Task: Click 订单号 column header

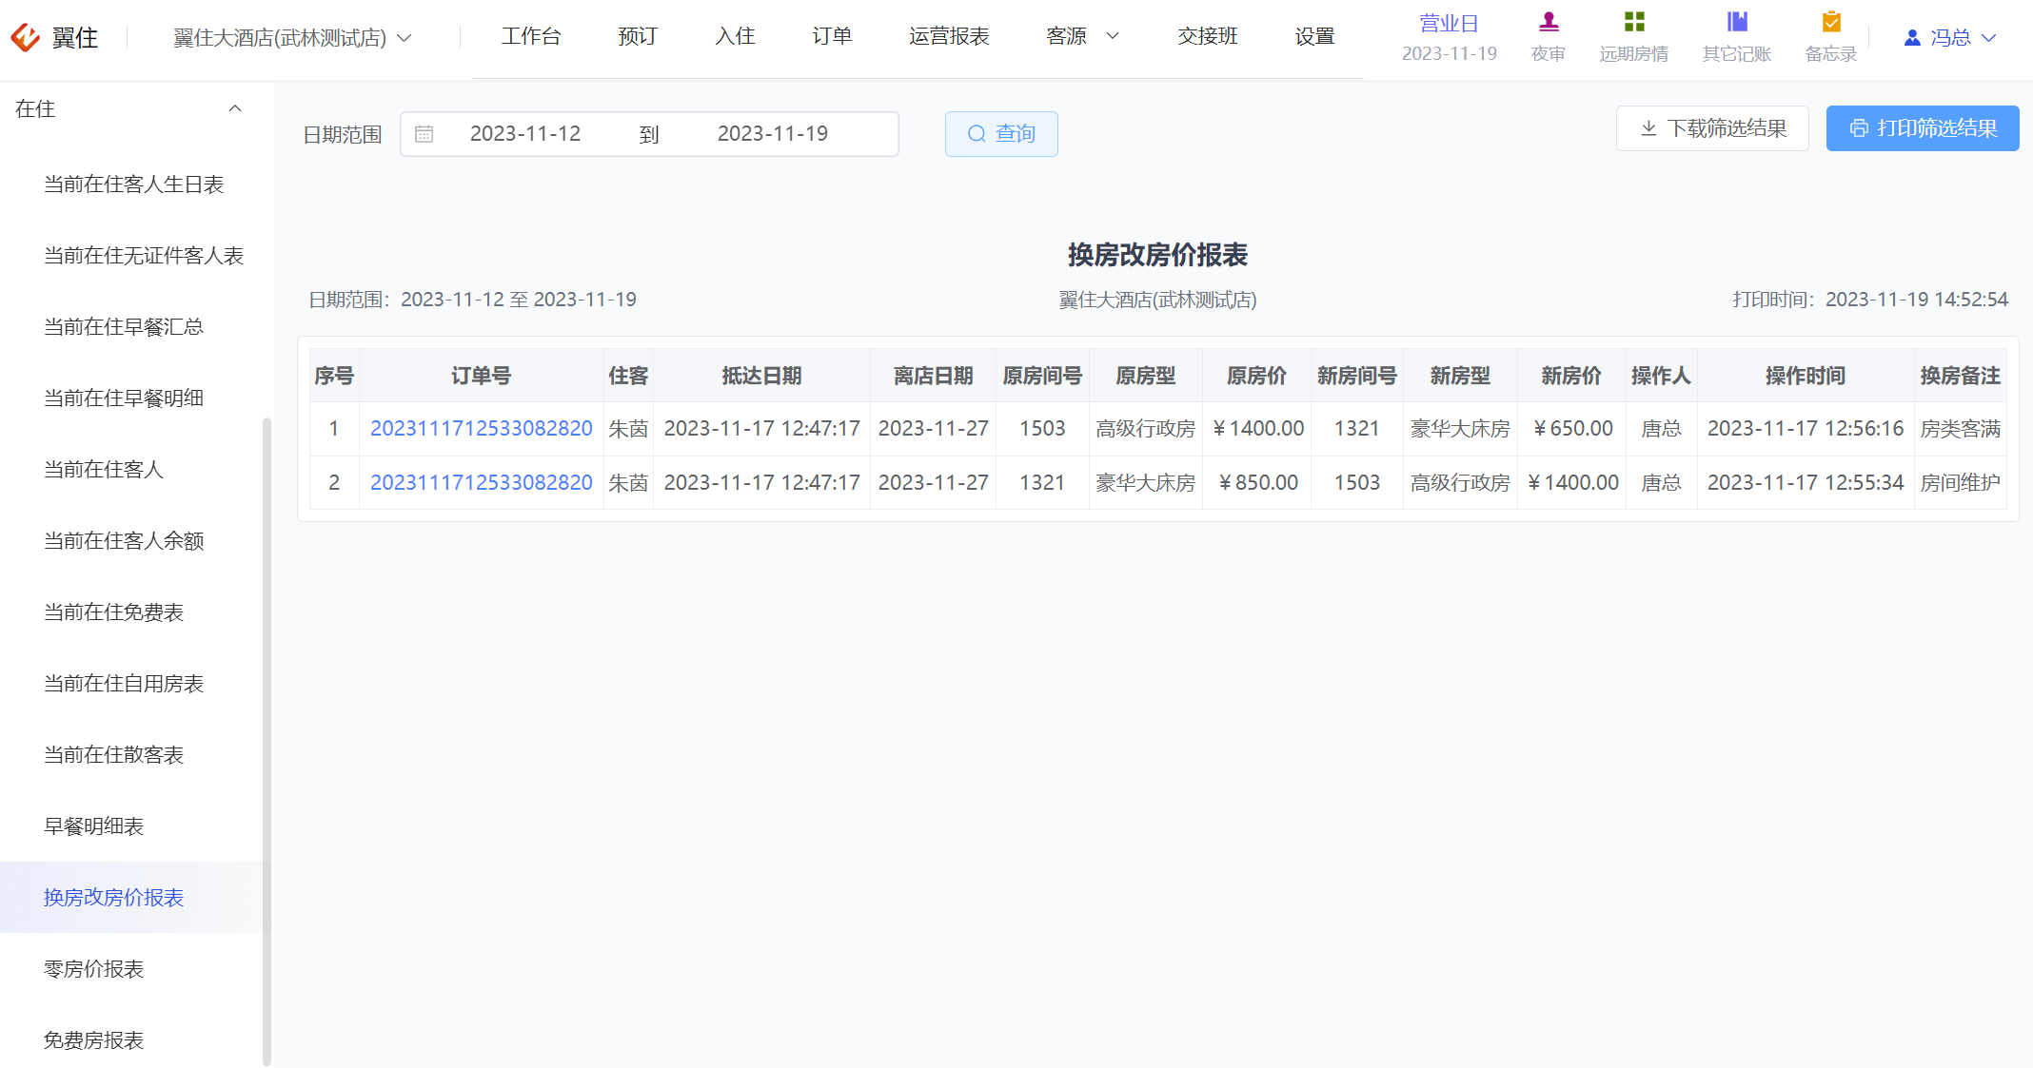Action: [482, 376]
